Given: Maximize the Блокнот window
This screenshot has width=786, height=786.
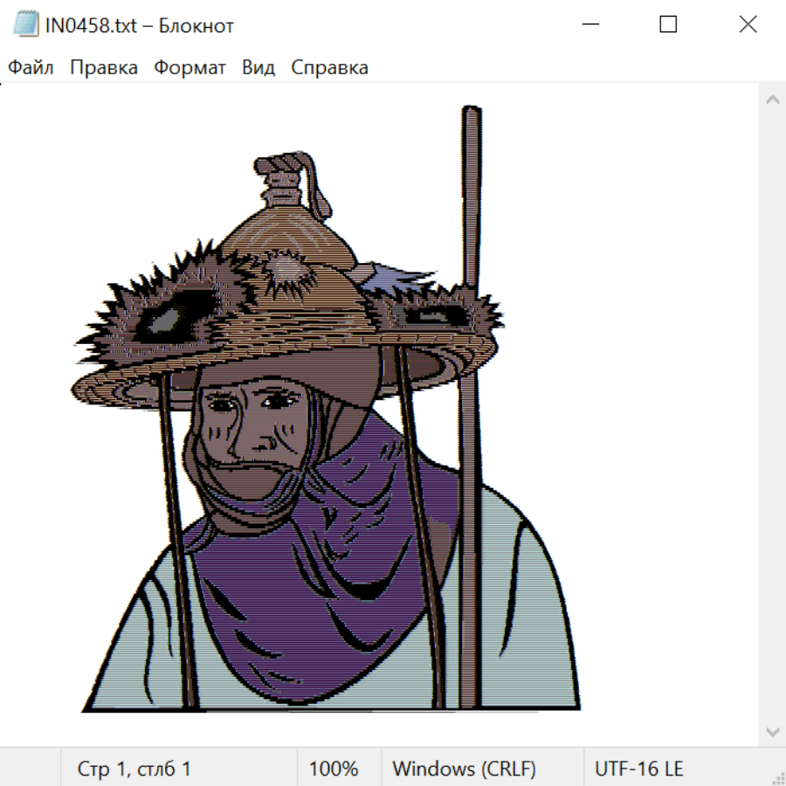Looking at the screenshot, I should (x=668, y=25).
